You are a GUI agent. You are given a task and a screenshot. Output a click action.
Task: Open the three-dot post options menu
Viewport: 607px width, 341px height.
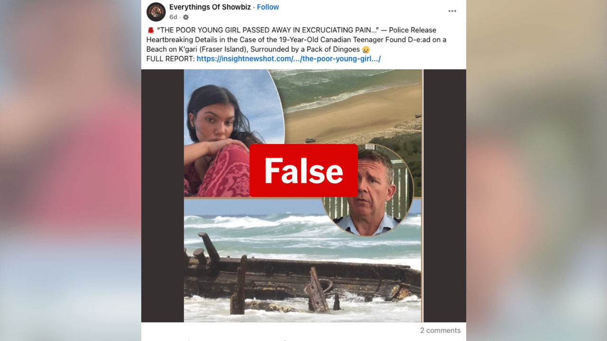452,11
